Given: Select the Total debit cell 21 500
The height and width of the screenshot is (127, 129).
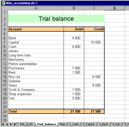Looking at the screenshot, I should tap(74, 111).
